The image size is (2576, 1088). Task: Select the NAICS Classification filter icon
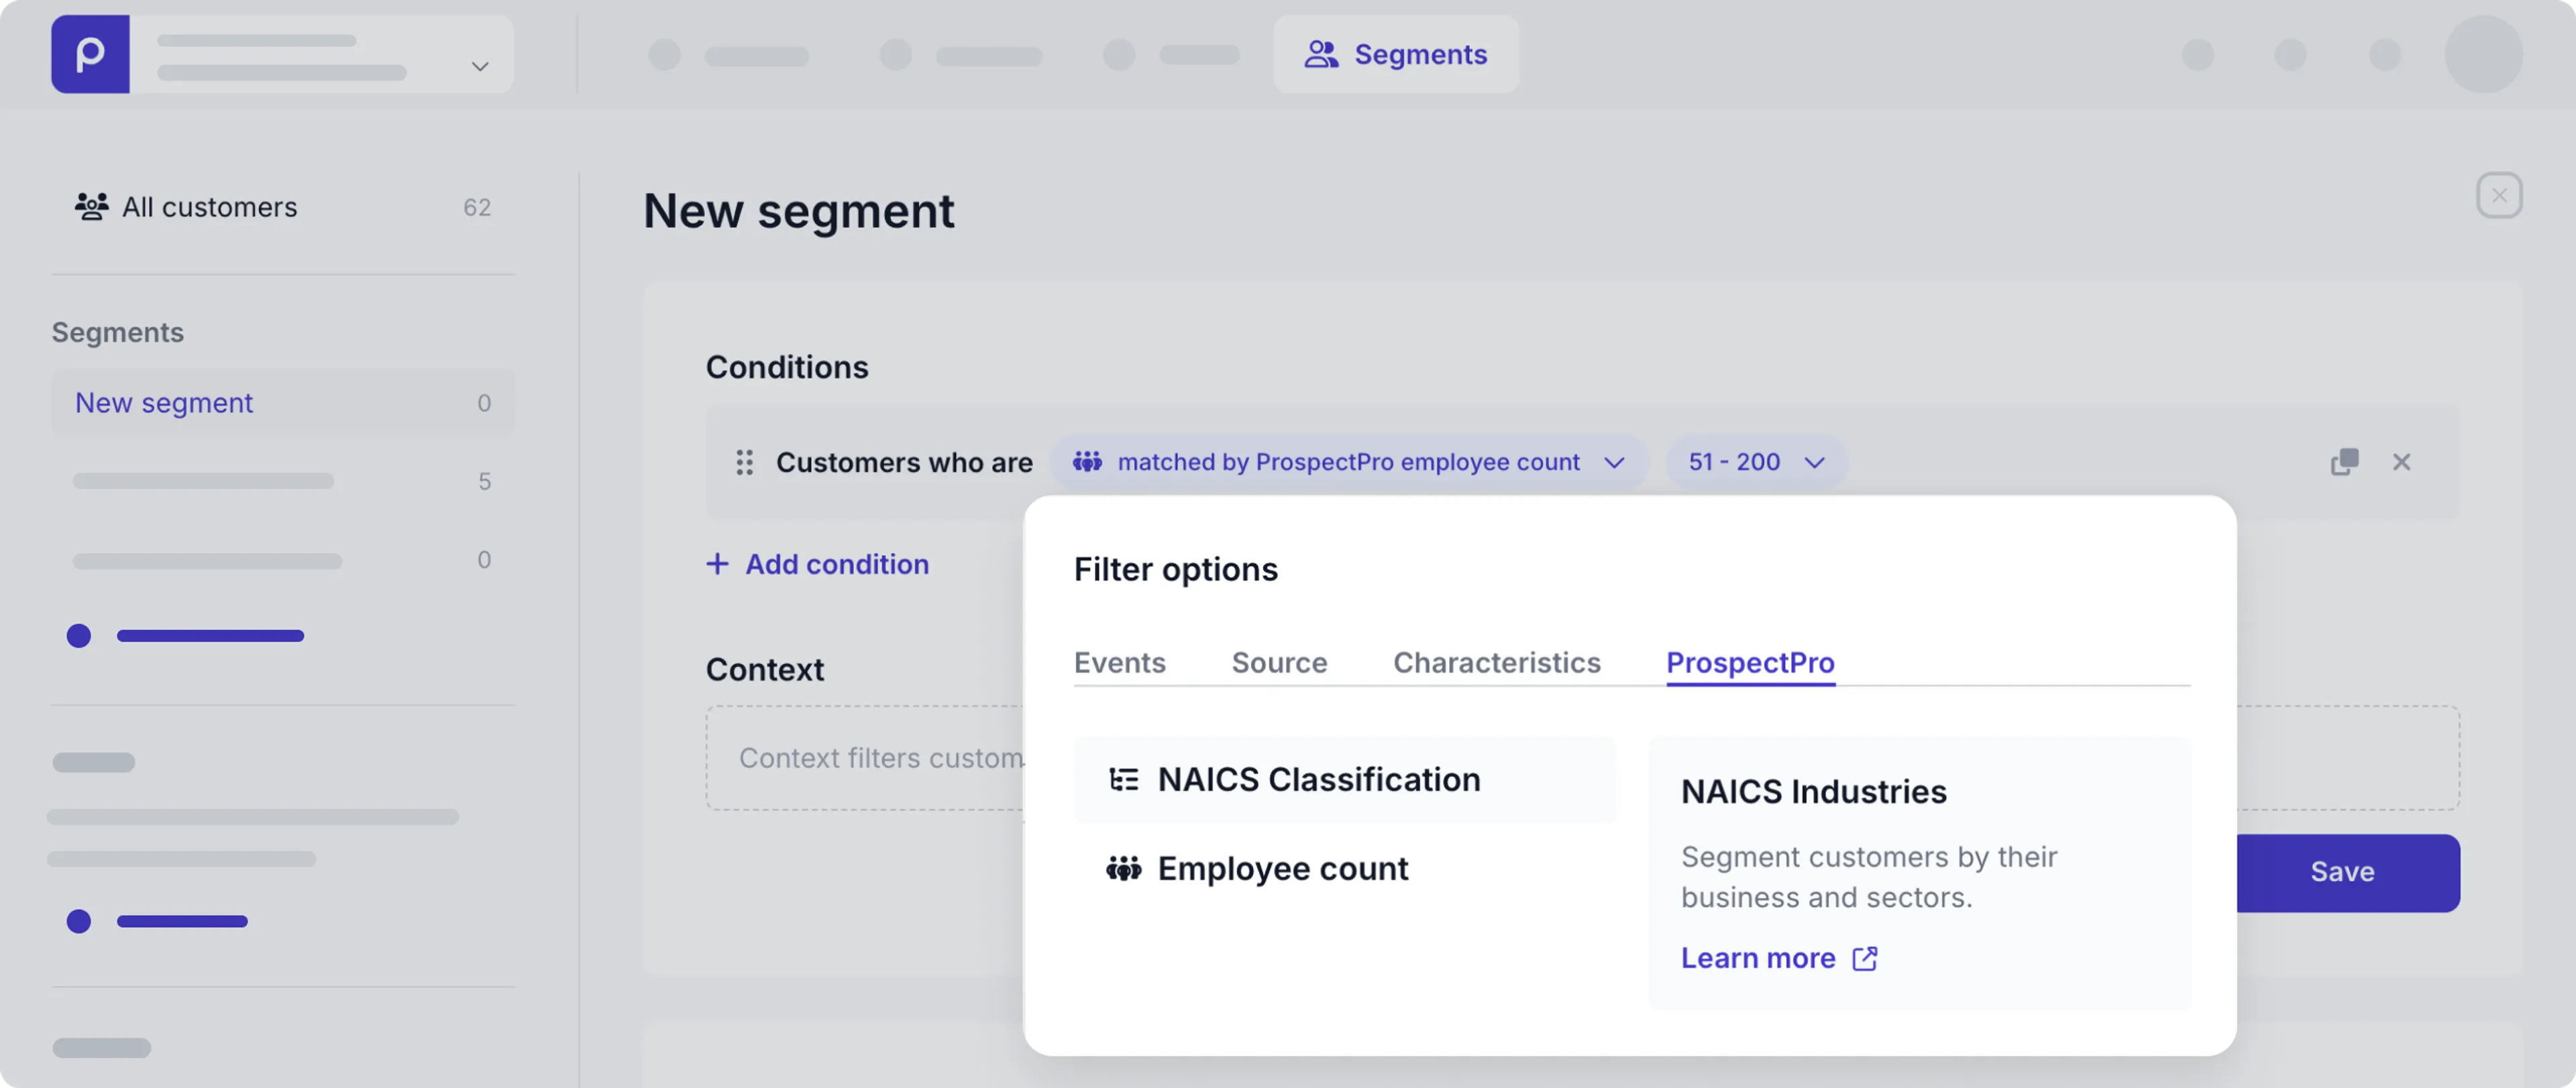1124,779
